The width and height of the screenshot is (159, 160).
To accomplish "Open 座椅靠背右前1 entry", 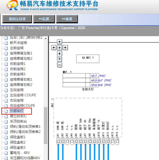I will point(21,80).
